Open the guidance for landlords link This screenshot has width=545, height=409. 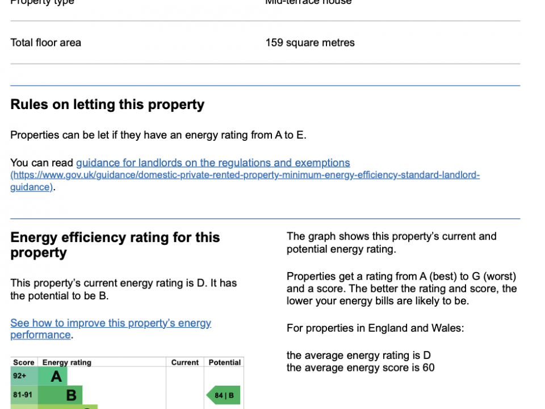point(213,163)
